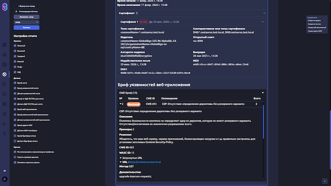Toggle 'Детали уязвимостей хоста' checkbox

pyautogui.click(x=15, y=94)
